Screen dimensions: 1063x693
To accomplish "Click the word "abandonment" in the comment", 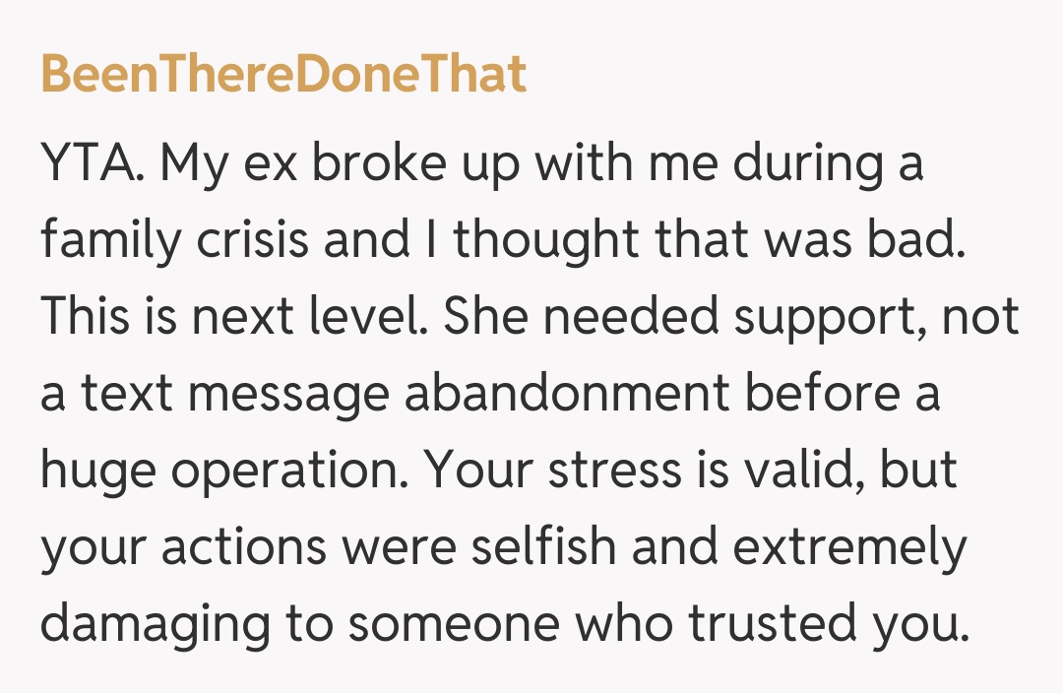I will 567,394.
